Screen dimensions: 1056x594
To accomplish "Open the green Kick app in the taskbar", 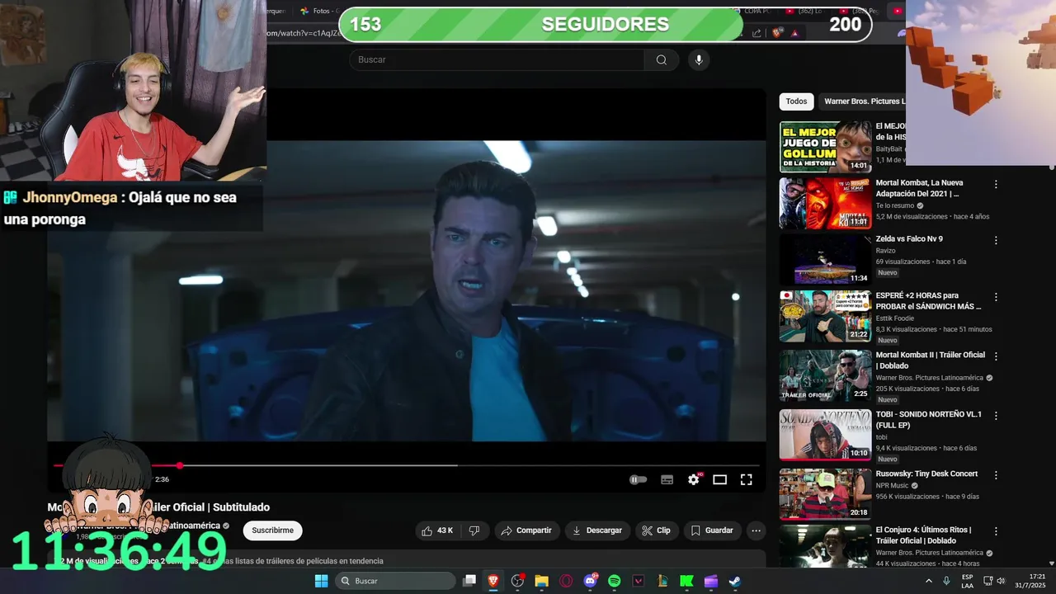I will pos(686,581).
